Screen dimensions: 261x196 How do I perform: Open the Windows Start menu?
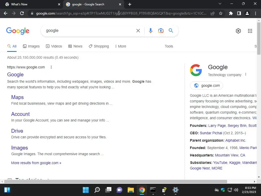pos(86,190)
